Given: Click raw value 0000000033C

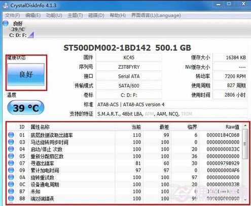Looking at the screenshot, I should (223, 149).
